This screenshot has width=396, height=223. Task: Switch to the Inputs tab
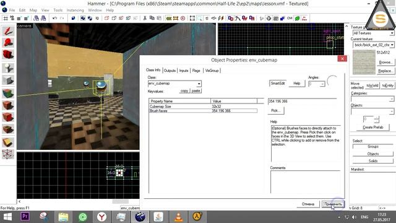pos(184,71)
